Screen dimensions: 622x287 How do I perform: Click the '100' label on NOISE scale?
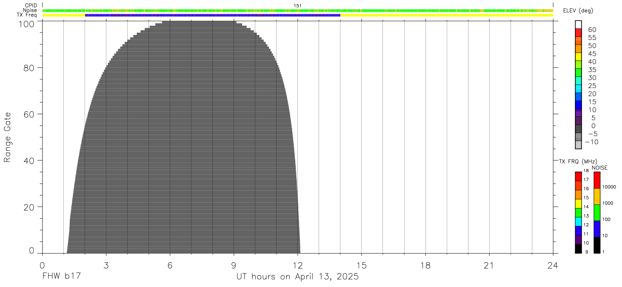607,220
